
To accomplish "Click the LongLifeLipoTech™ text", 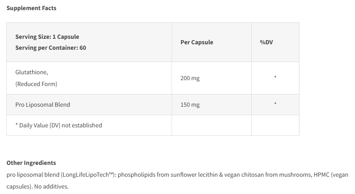I will (x=89, y=174).
